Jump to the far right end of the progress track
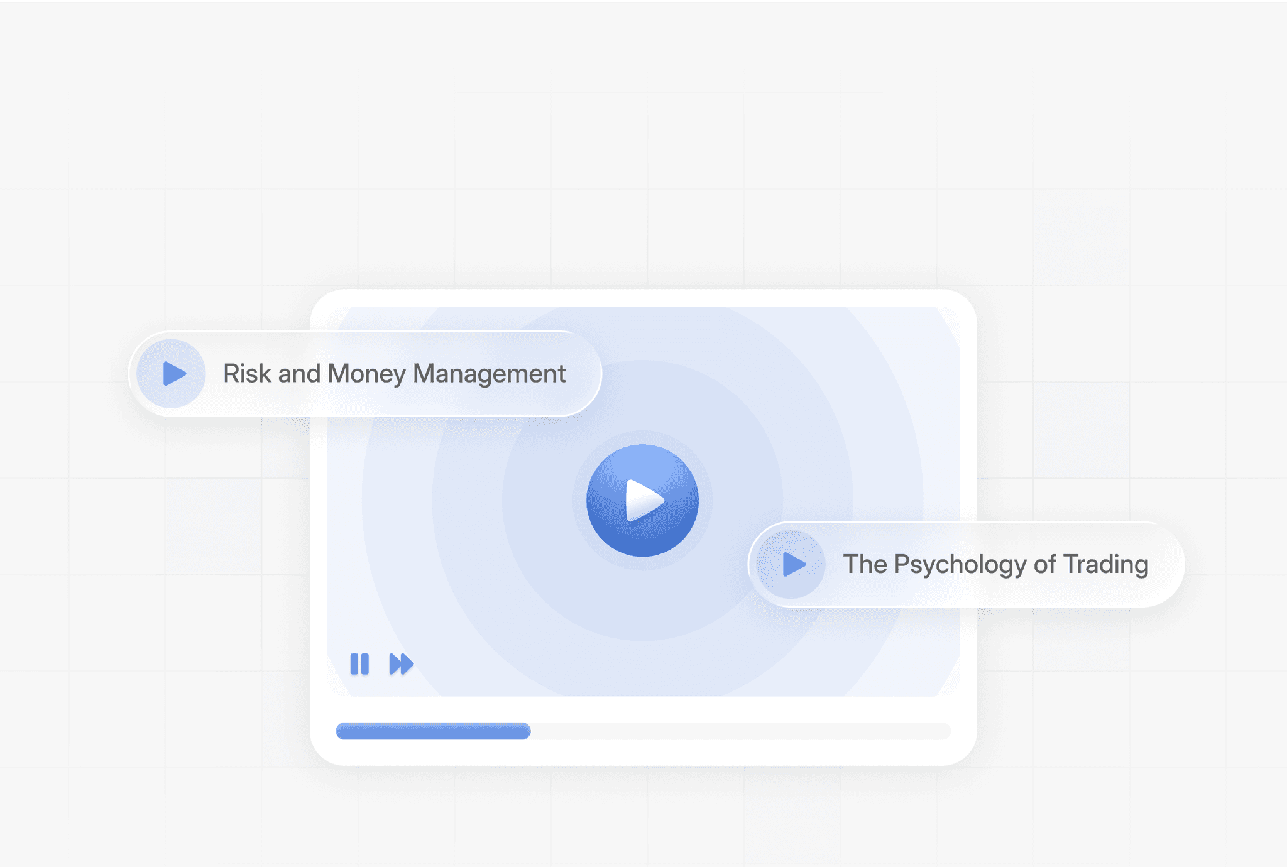1287x867 pixels. click(945, 731)
